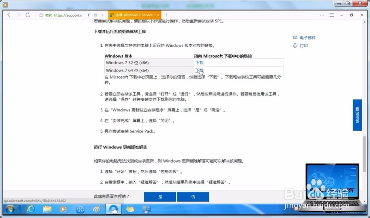The height and width of the screenshot is (218, 370).
Task: Click the 指向 Microsoft 下载中心的链接 column header
Action: 223,56
